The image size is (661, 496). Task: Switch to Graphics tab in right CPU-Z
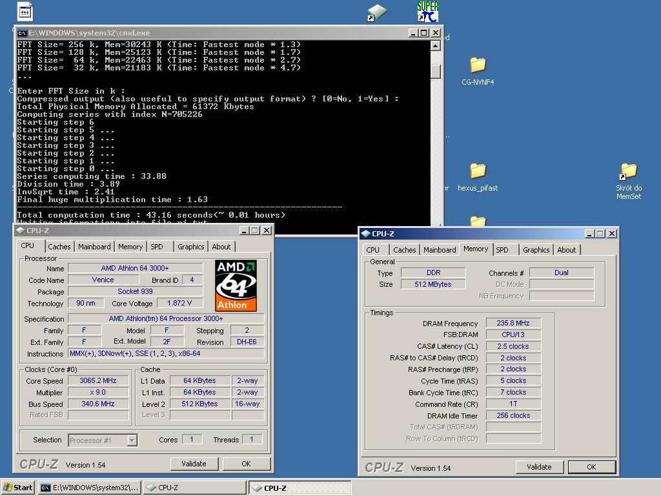point(536,250)
